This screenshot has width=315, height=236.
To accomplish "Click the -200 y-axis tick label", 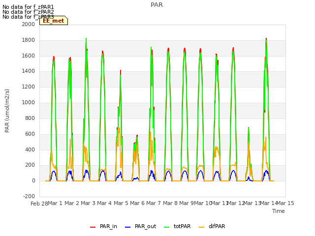I will click(29, 197).
